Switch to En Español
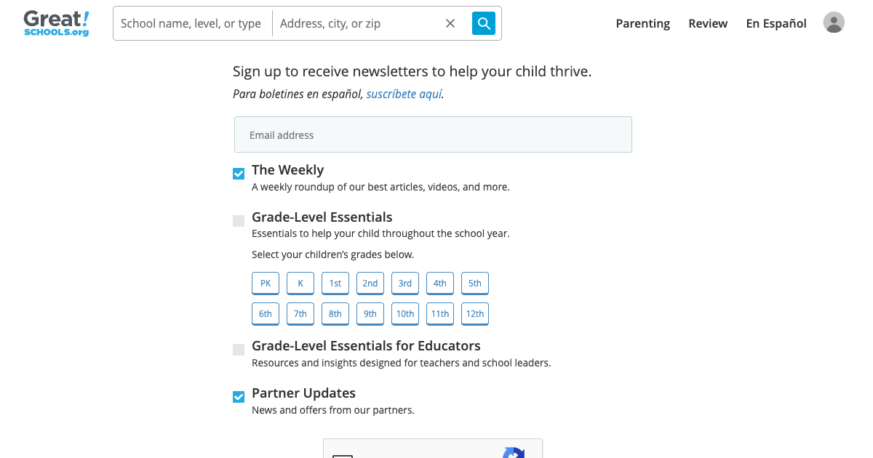The width and height of the screenshot is (873, 458). coord(776,23)
